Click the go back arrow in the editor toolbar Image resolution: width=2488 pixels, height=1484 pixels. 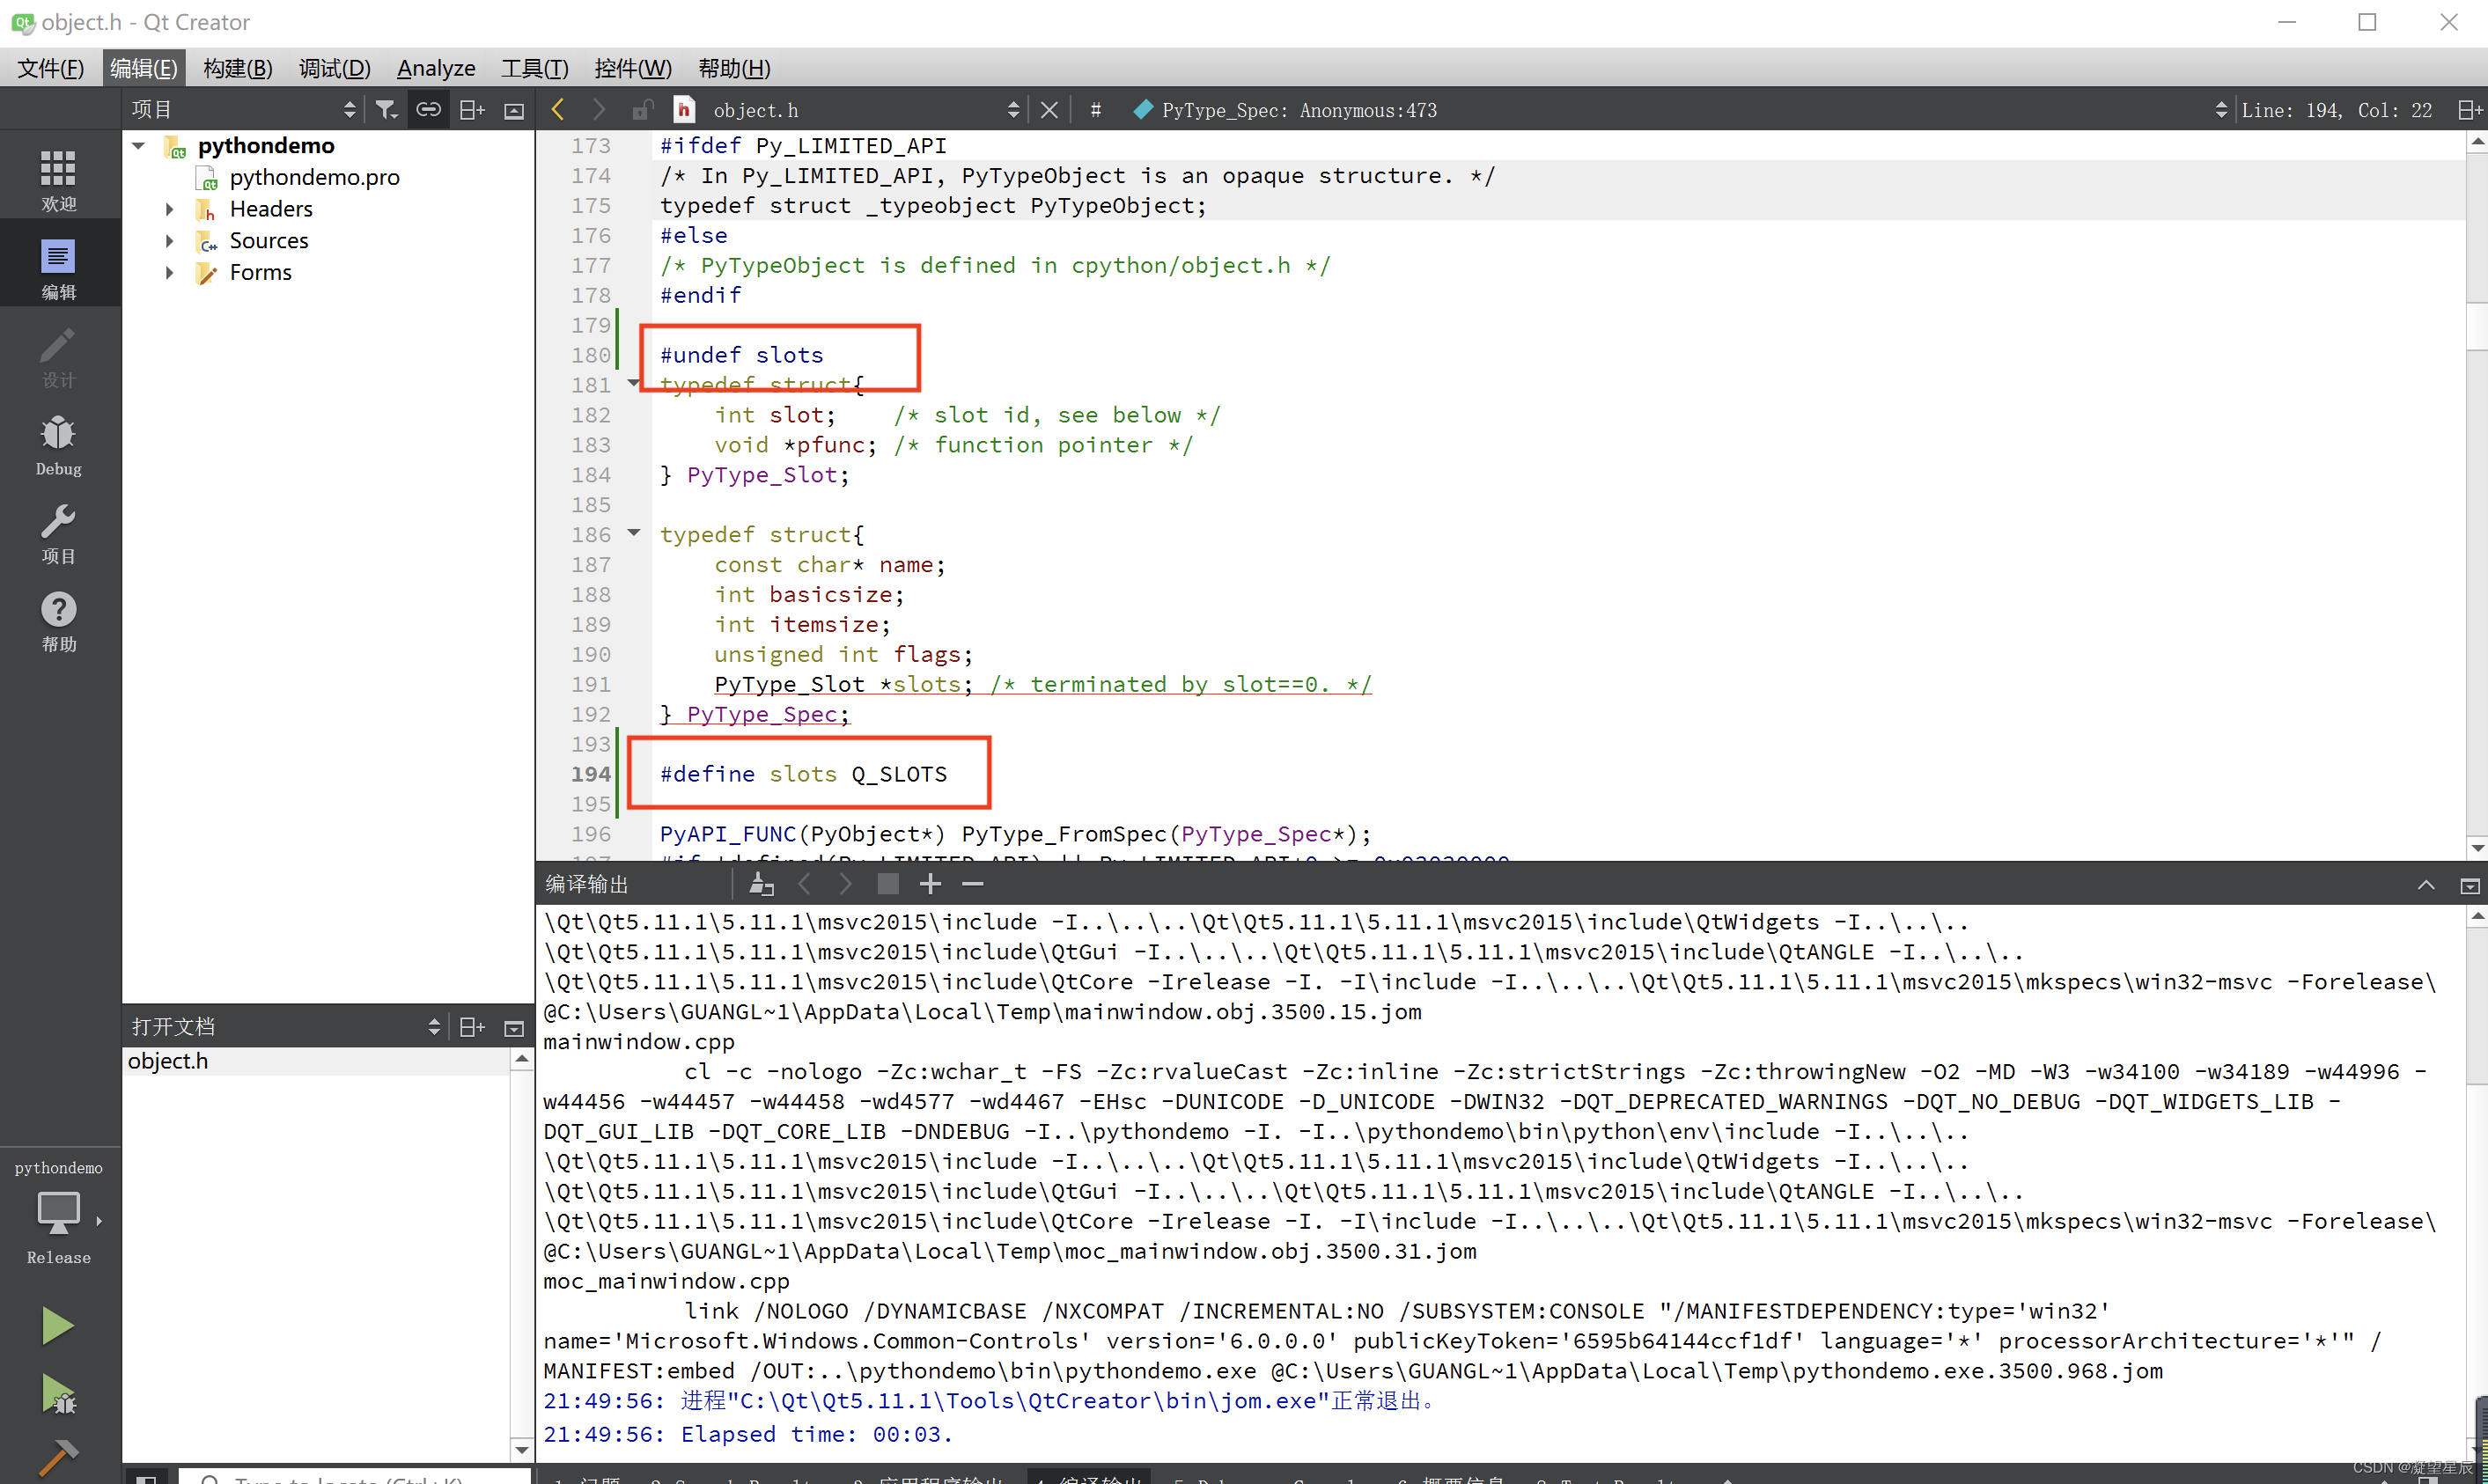point(558,110)
